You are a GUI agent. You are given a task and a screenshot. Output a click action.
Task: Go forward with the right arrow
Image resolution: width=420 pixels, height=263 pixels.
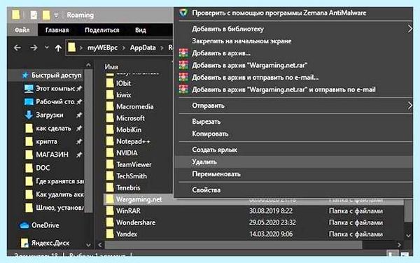[x=34, y=48]
